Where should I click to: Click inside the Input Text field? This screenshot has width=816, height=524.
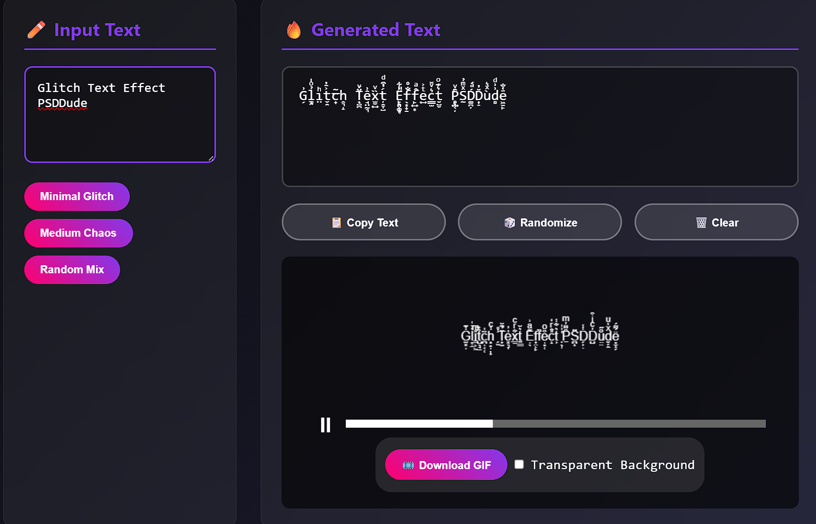(120, 115)
